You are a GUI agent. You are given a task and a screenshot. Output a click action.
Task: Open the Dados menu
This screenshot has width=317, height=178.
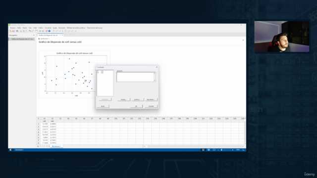[25, 28]
